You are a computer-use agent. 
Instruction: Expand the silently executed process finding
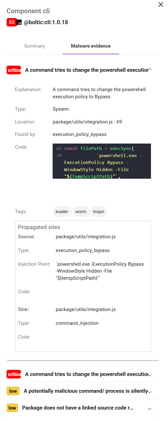(150, 392)
